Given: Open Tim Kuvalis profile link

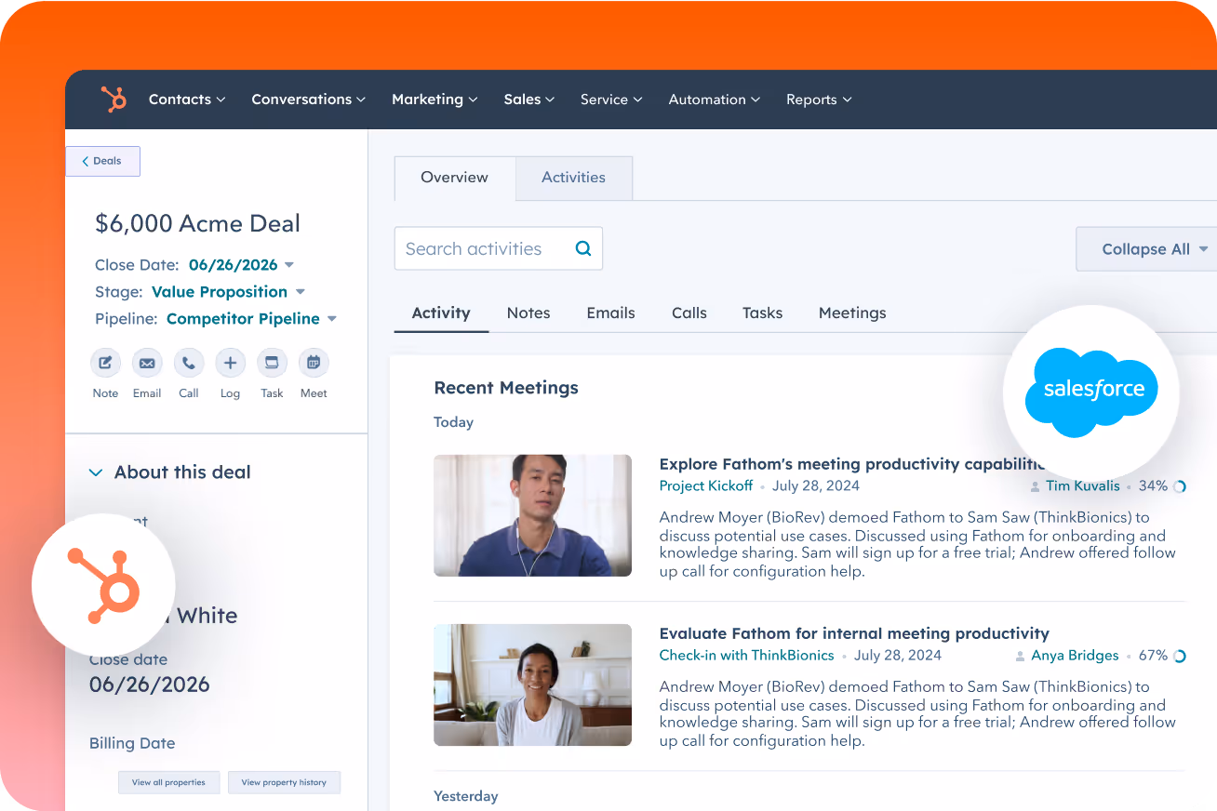Looking at the screenshot, I should click(x=1083, y=486).
